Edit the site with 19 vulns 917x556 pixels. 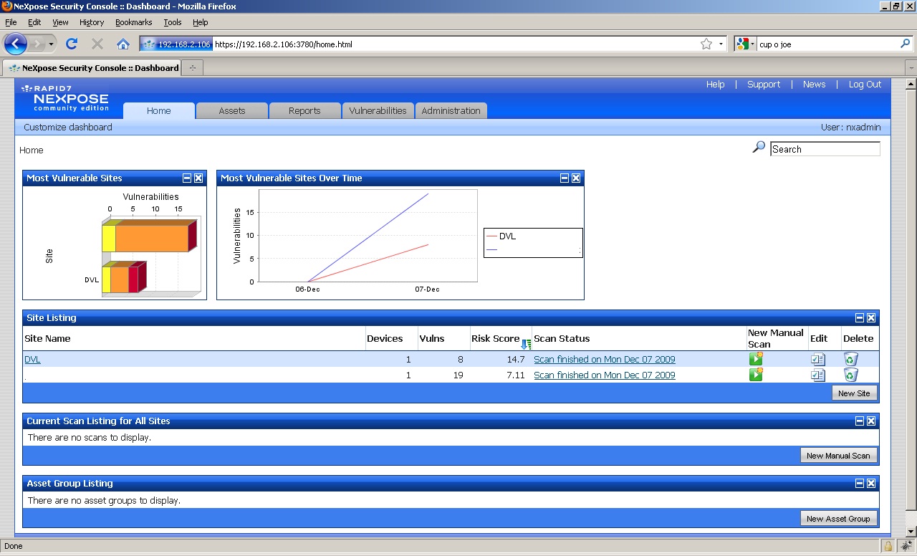pos(818,375)
